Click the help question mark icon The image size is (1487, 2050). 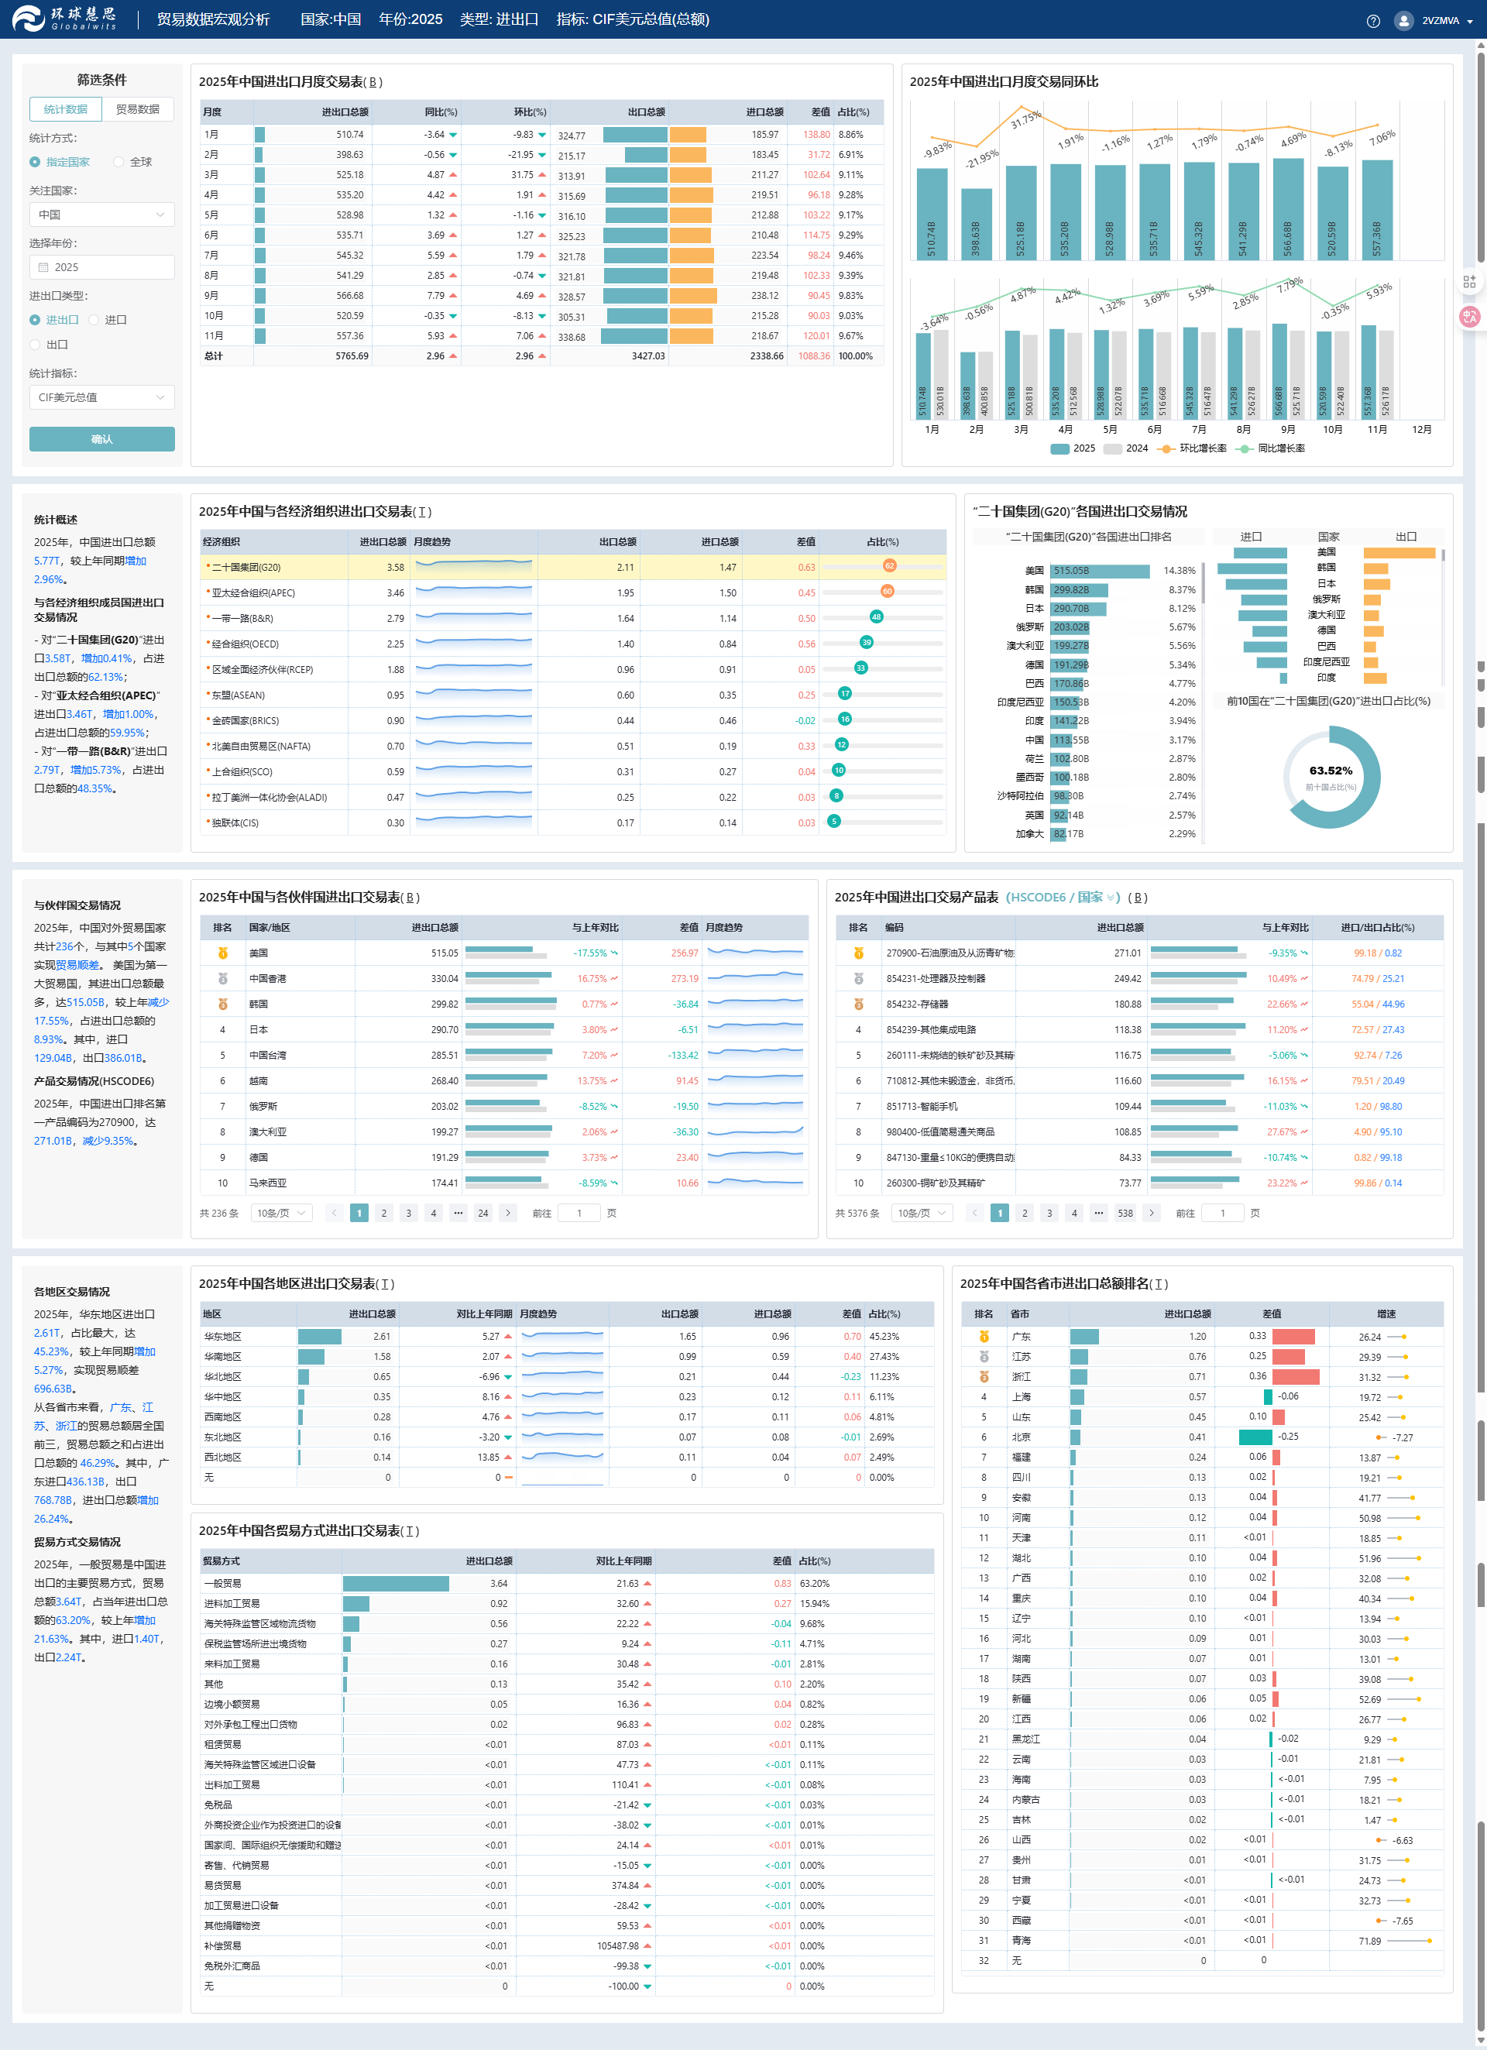click(x=1373, y=21)
